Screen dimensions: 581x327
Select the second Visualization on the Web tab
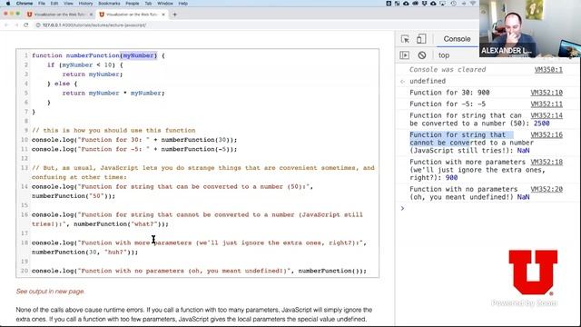click(132, 15)
